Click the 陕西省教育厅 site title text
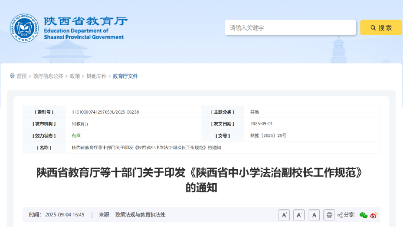Screen dimensions: 403x227 [86, 21]
